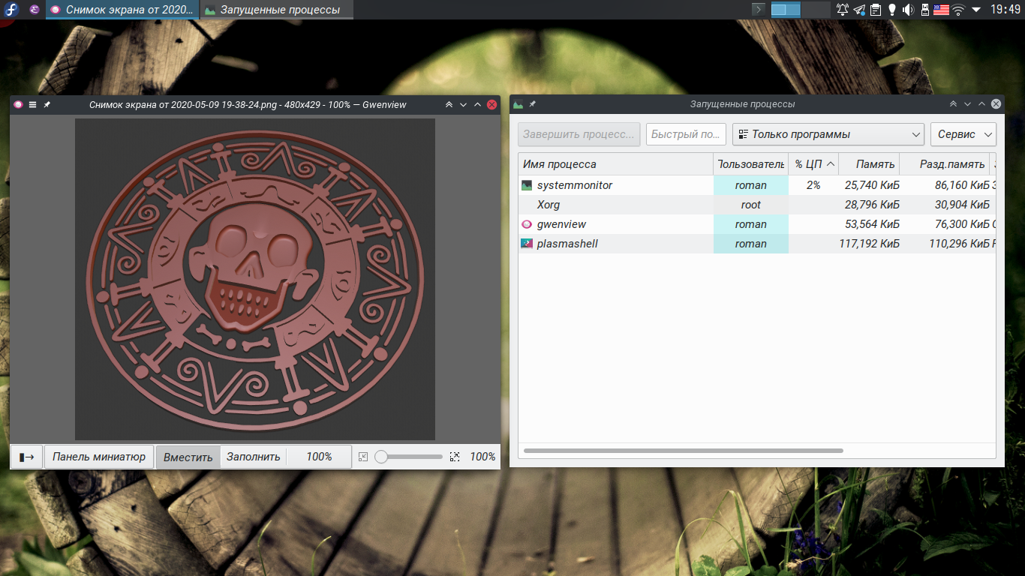Switch to the Gwenview task in the panel
Image resolution: width=1025 pixels, height=576 pixels.
(x=122, y=10)
